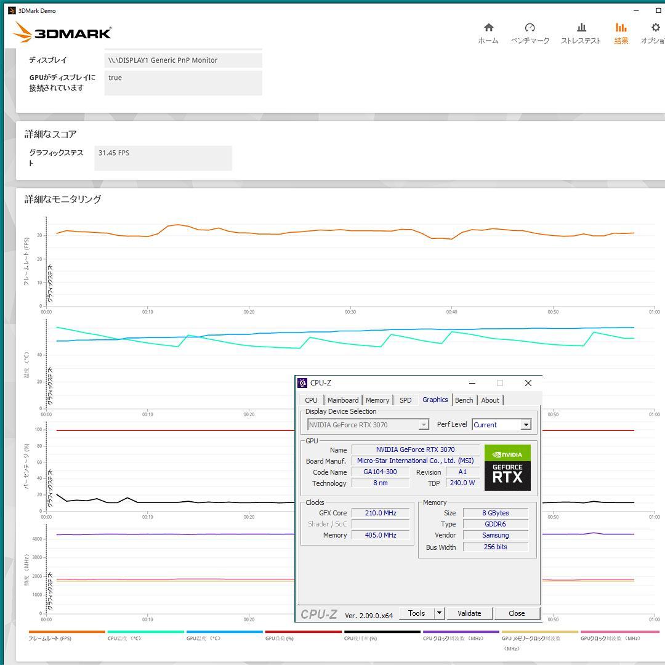Screen dimensions: 665x665
Task: Click the GFX Core 210.0 MHz value
Action: [x=381, y=513]
